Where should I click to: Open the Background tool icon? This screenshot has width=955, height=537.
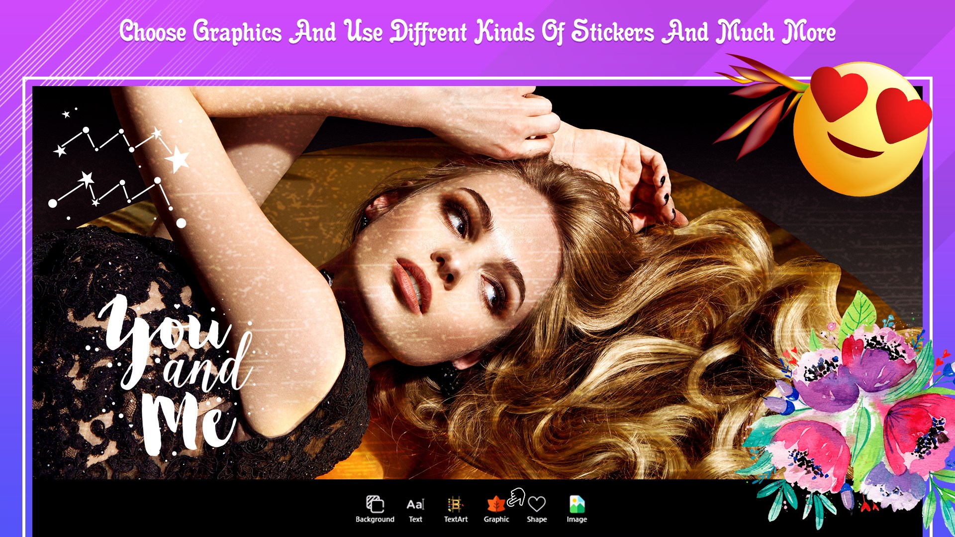[x=375, y=504]
